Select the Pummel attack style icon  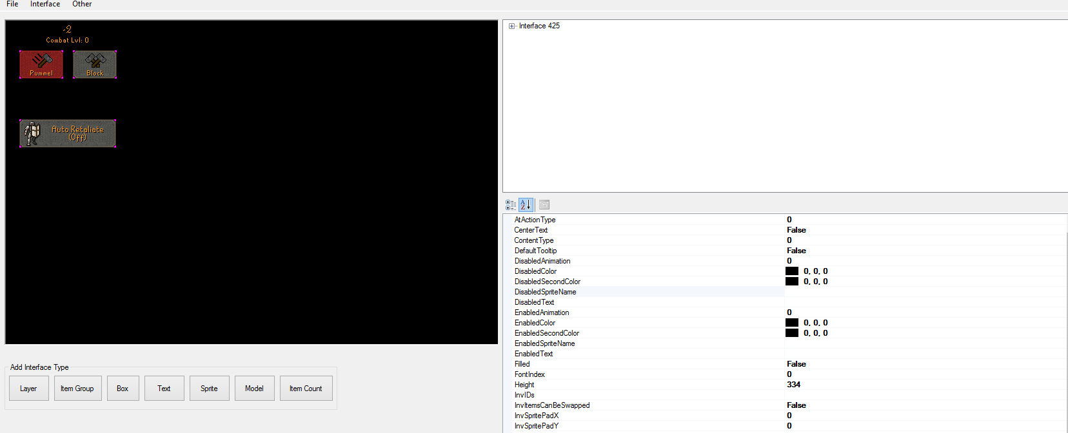(x=41, y=64)
